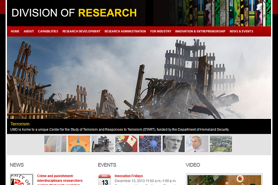
Task: Click the Crime and punishment news thumbnail
Action: [22, 179]
